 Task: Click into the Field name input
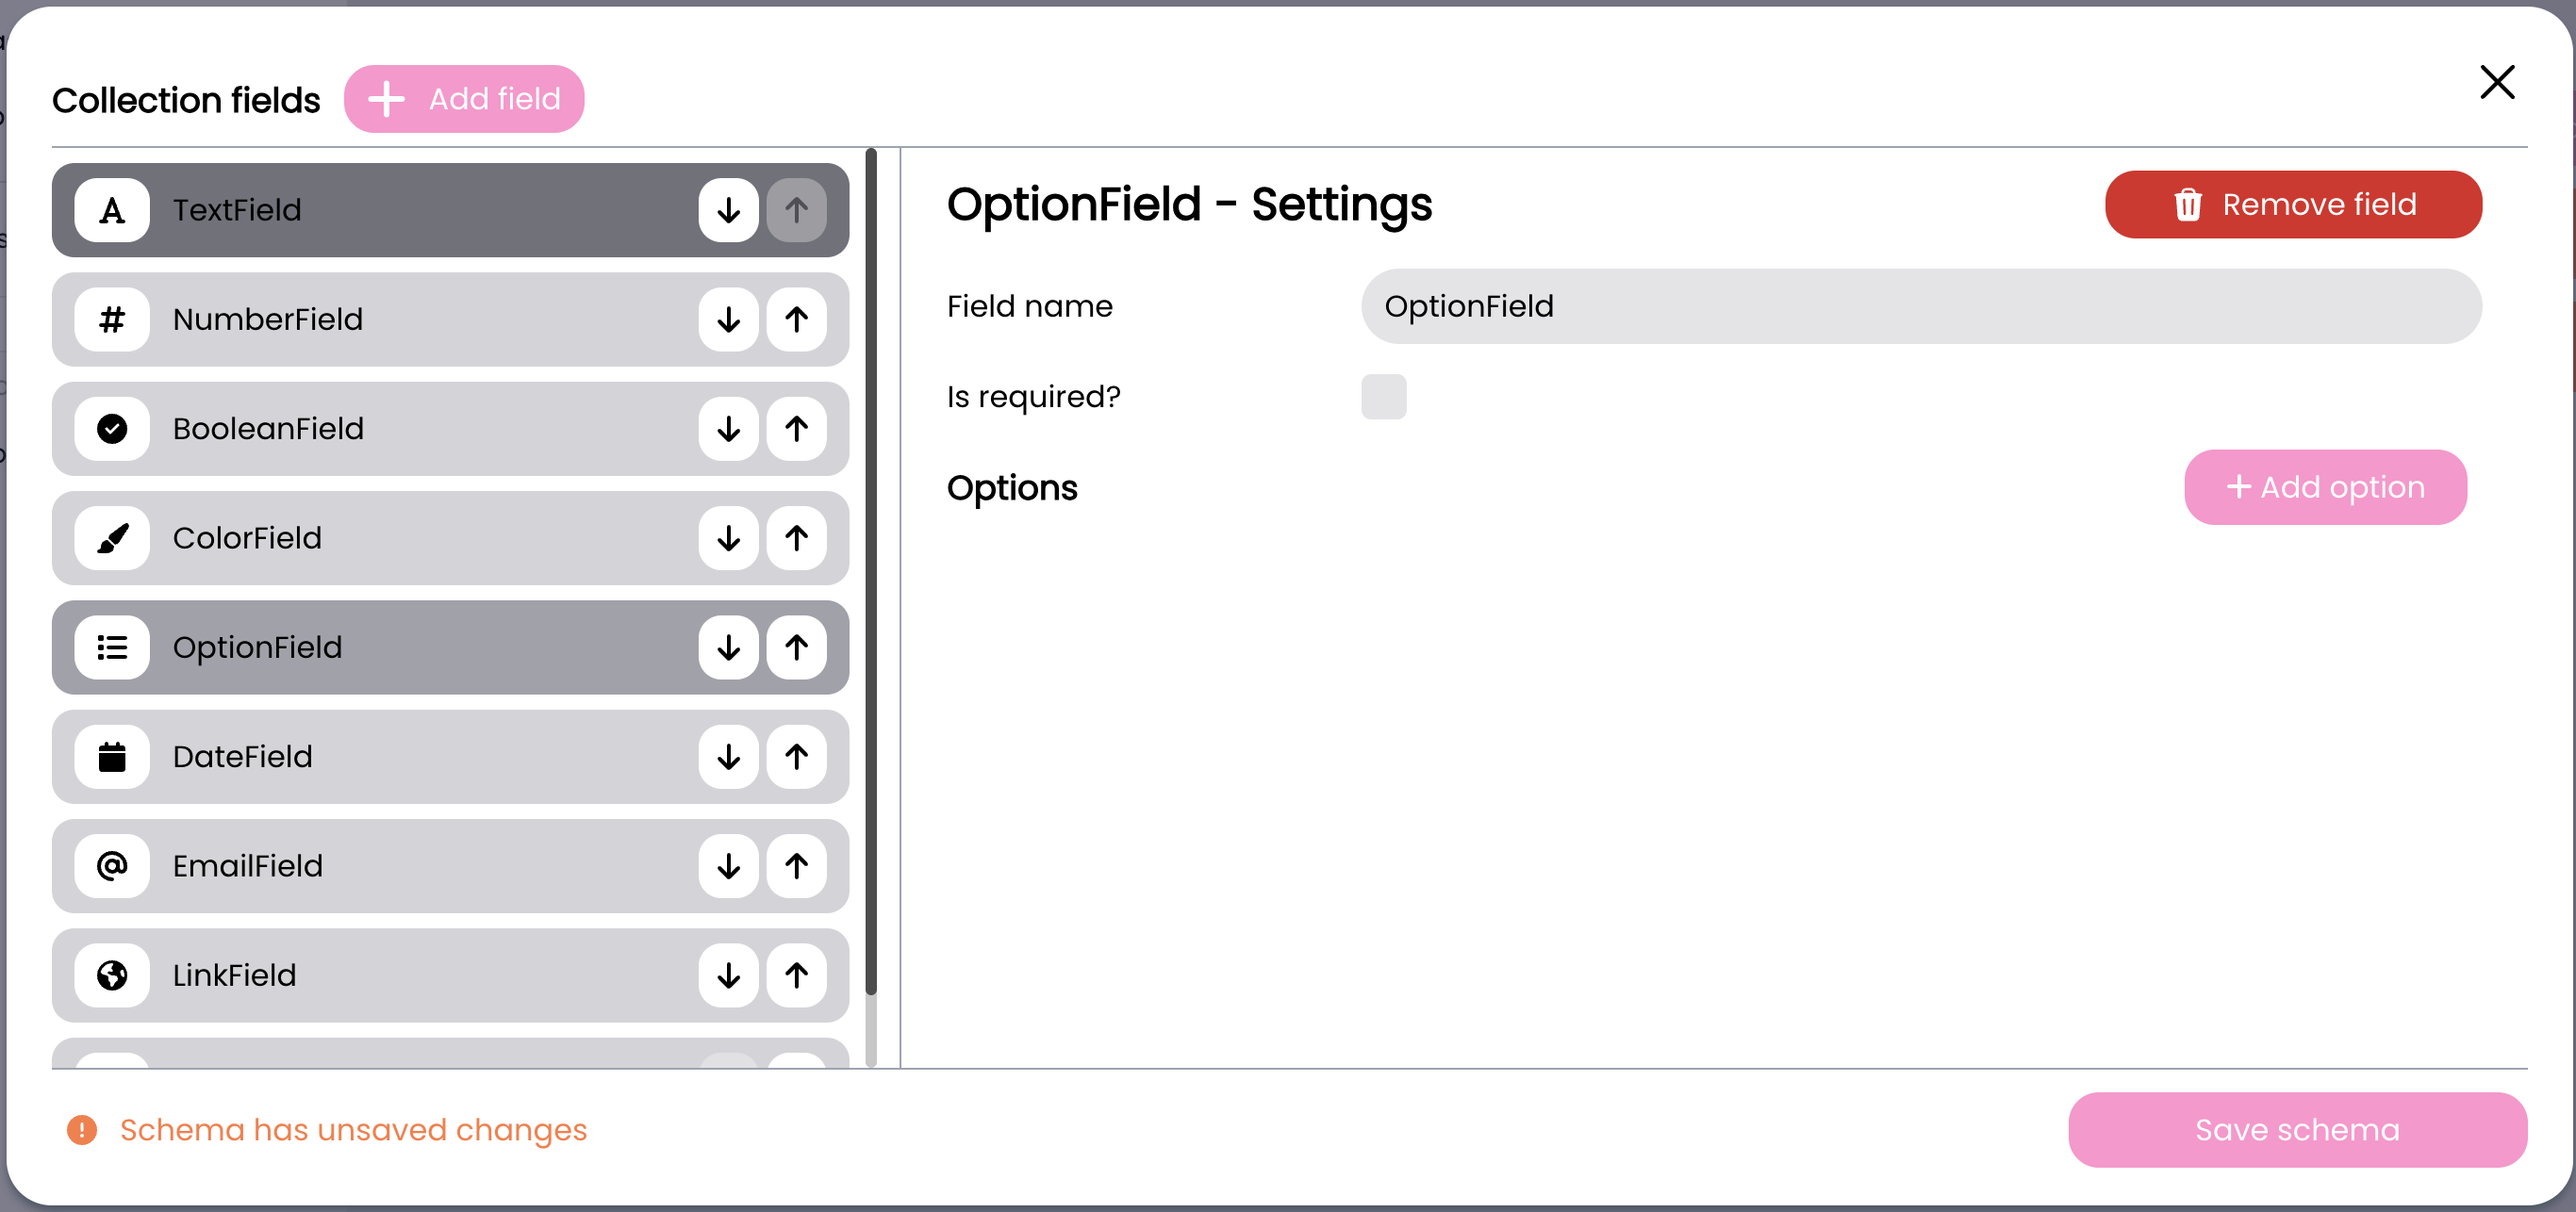[1920, 306]
